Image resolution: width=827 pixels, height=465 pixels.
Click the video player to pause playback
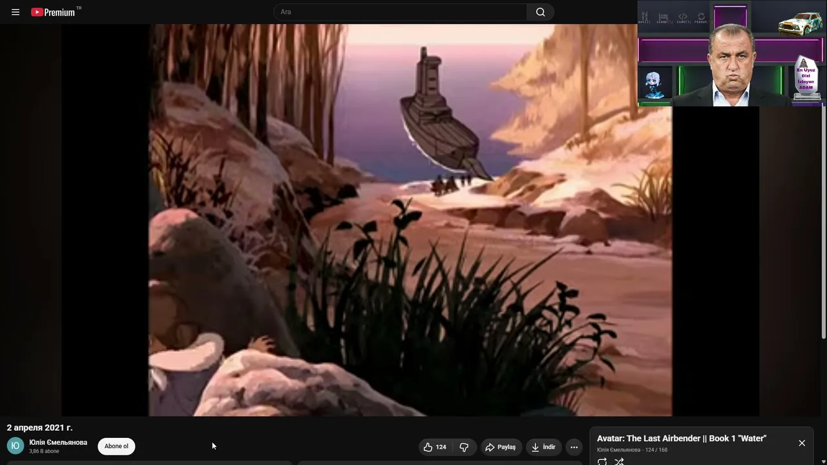[x=410, y=220]
